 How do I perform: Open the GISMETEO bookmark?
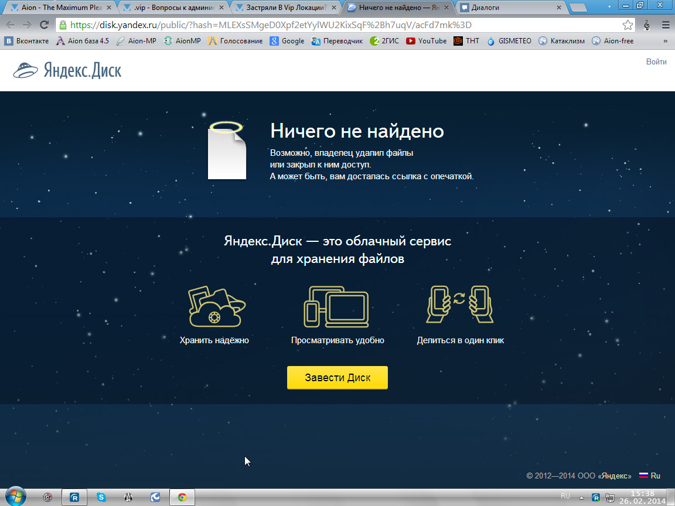pyautogui.click(x=509, y=41)
